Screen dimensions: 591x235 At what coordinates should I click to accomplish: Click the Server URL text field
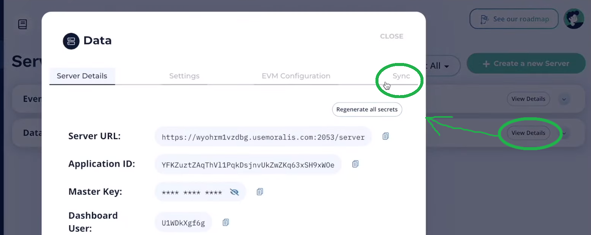(263, 137)
